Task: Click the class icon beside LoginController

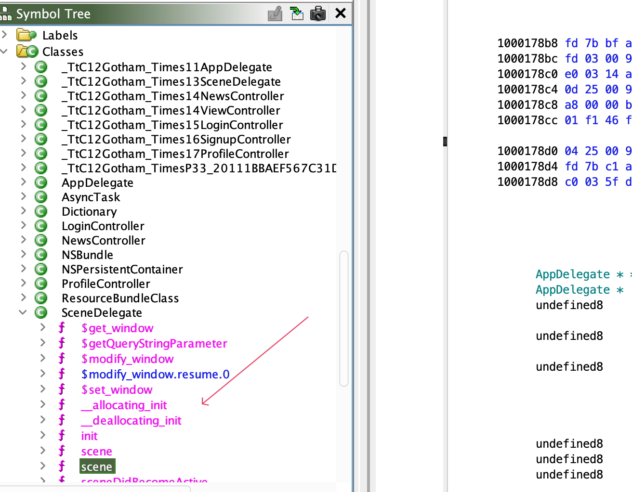Action: tap(41, 226)
